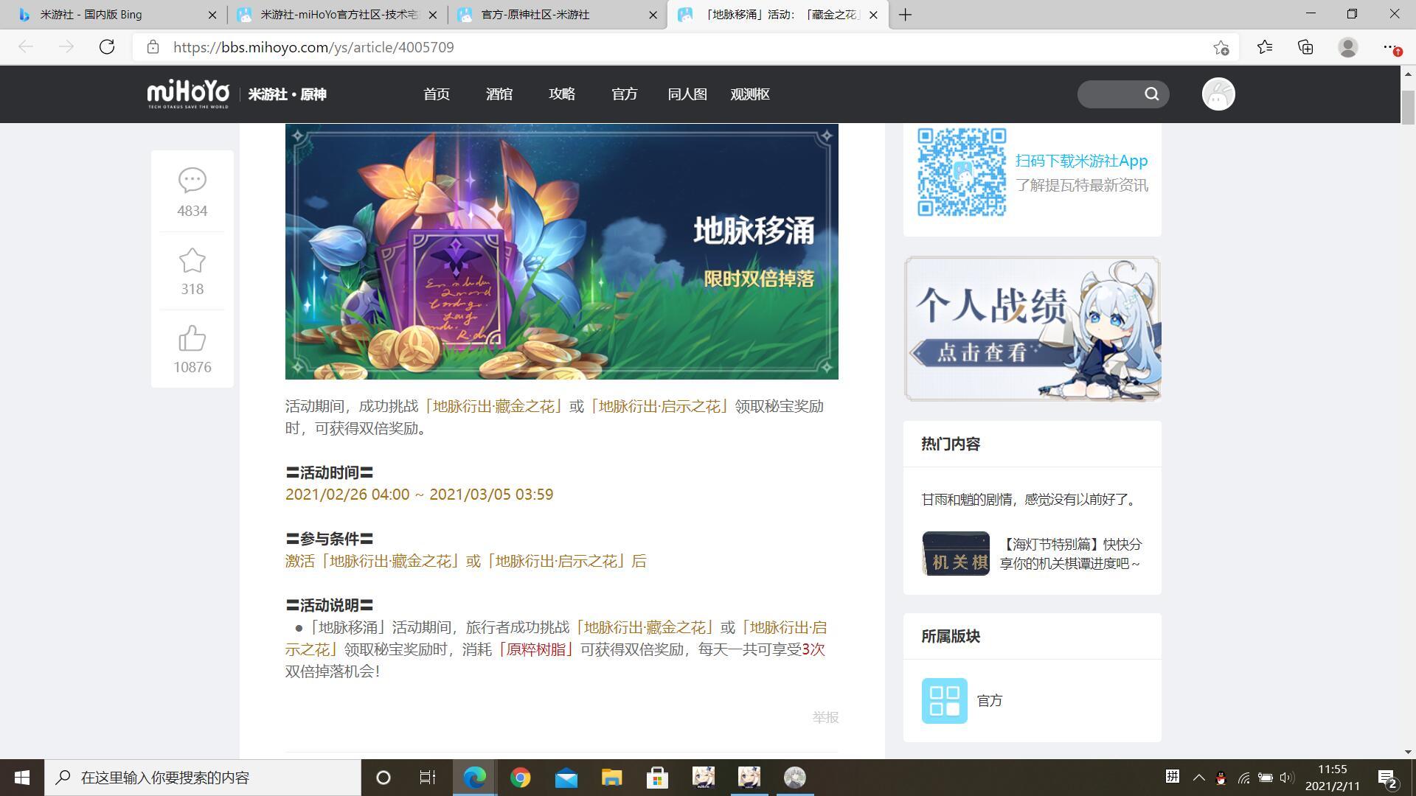Click 扫码下载米游社App link
This screenshot has height=796, width=1416.
point(1081,161)
